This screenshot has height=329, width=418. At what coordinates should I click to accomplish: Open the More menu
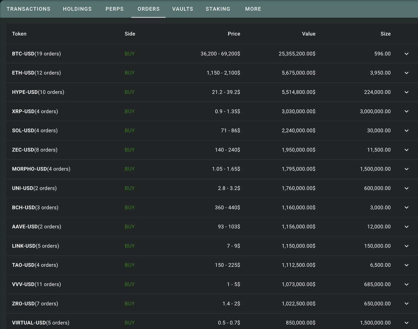[253, 9]
